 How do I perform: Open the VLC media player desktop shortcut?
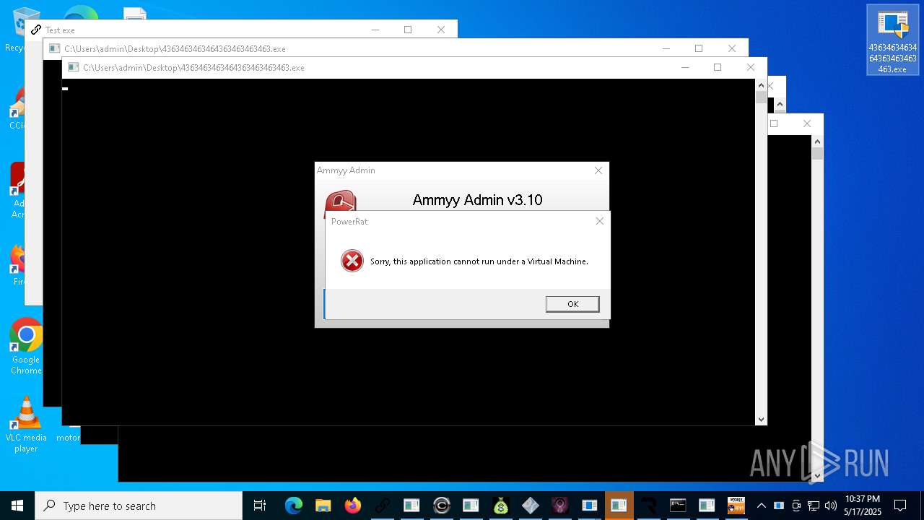pos(26,425)
